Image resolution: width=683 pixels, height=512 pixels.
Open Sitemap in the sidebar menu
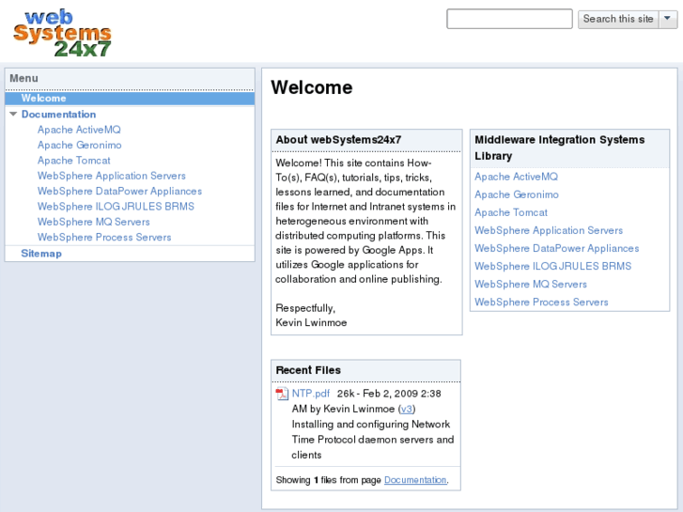(41, 253)
